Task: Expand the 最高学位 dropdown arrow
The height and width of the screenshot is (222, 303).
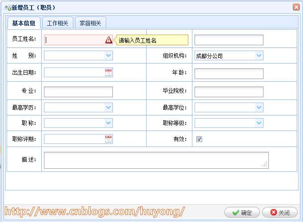Action: pos(259,107)
